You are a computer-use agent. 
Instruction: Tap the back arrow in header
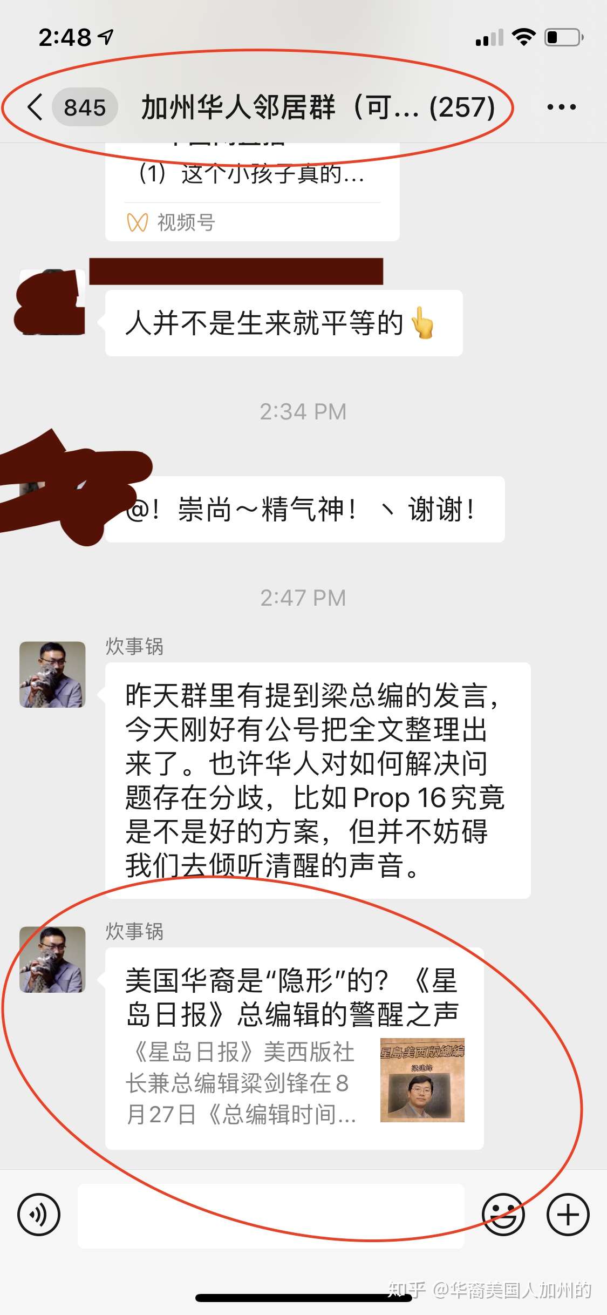point(35,106)
